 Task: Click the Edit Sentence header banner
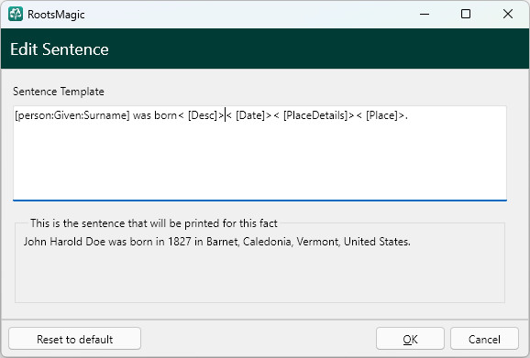265,49
